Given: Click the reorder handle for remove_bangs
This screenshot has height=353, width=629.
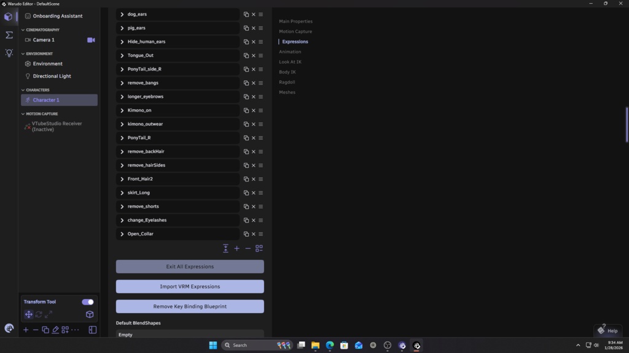Looking at the screenshot, I should pos(260,83).
